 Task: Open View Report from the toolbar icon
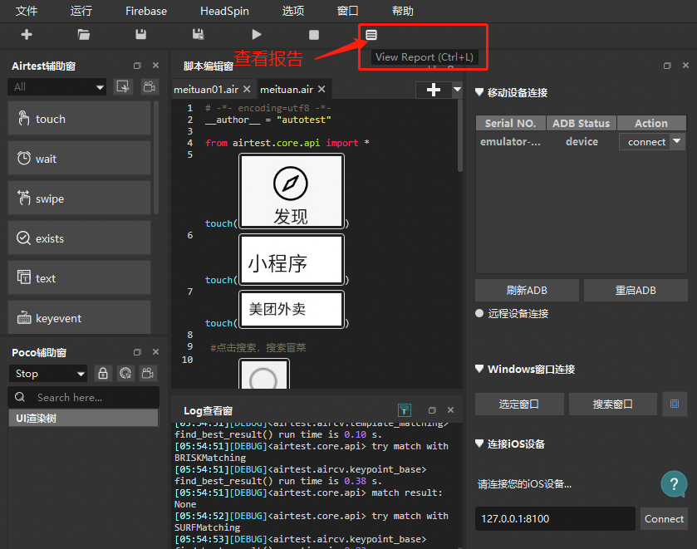click(371, 35)
